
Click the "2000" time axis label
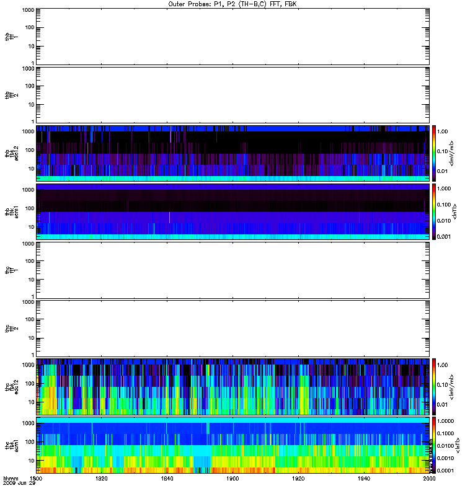click(x=429, y=479)
